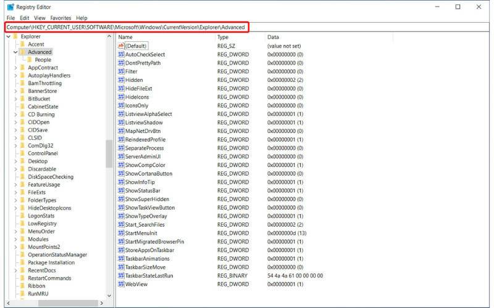
Task: Click the tree pane scroll down arrow
Action: point(109,296)
